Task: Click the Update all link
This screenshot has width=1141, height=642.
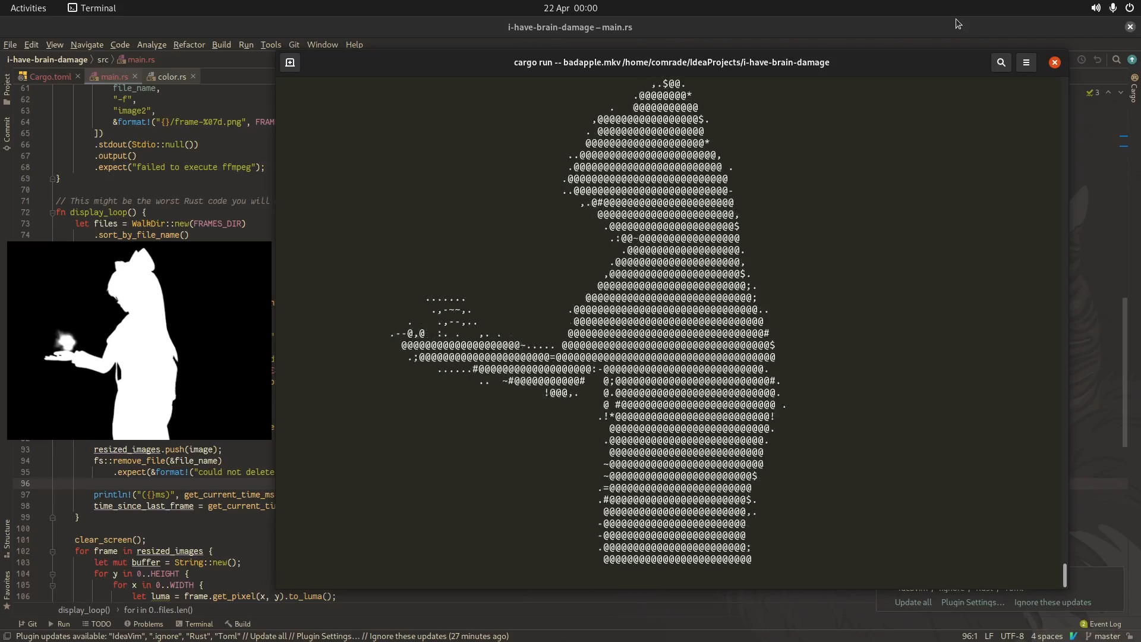Action: (913, 602)
